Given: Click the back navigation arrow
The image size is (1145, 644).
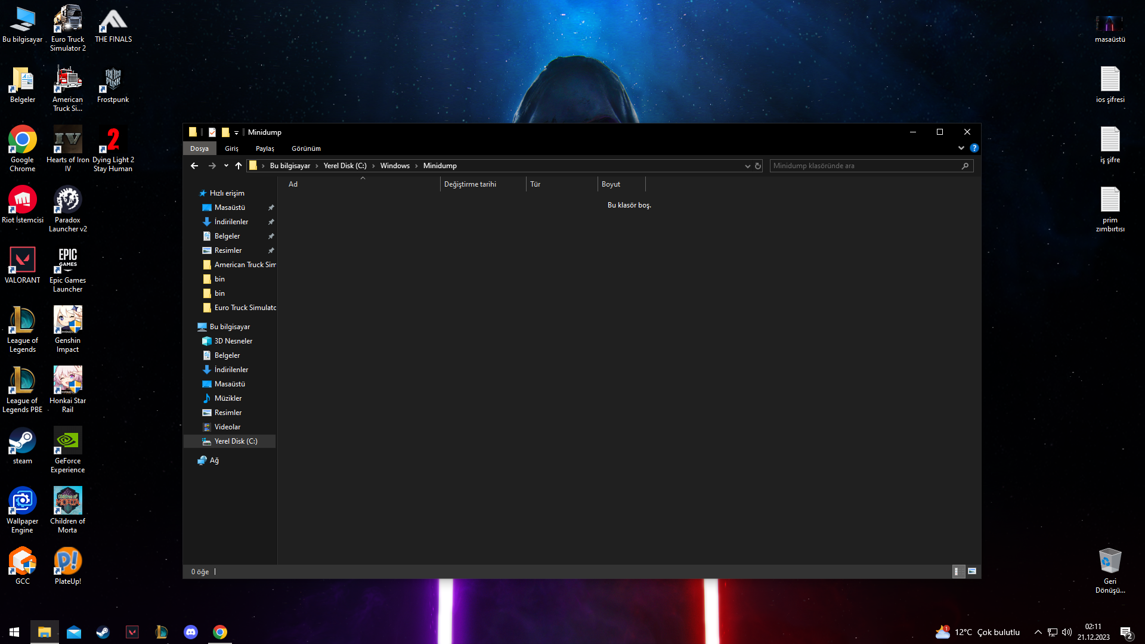Looking at the screenshot, I should click(194, 166).
